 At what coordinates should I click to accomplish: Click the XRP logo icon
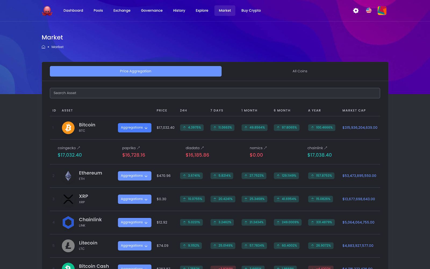[x=68, y=199]
